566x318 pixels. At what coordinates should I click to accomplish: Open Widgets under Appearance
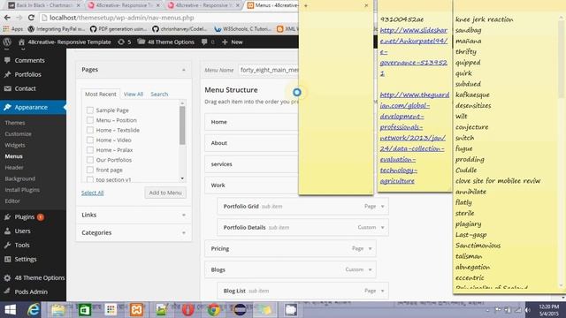pos(15,145)
